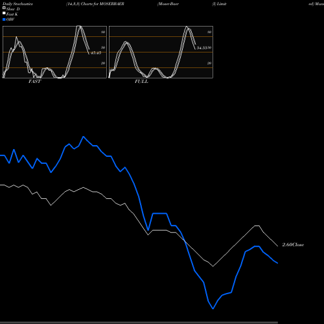Click the Daily Stochastics title text
This screenshot has height=324, width=324.
(x=17, y=4)
